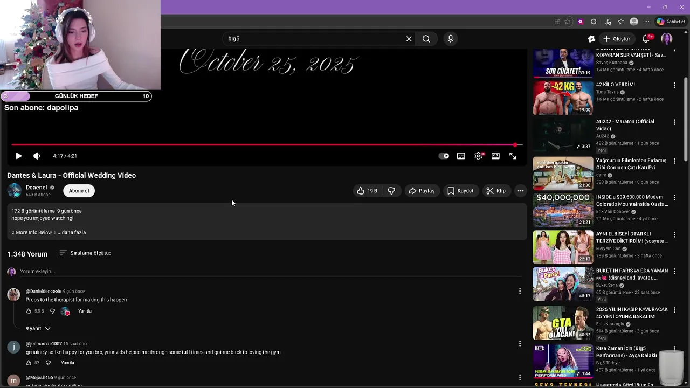The width and height of the screenshot is (690, 388).
Task: Like the video with 19 B likes
Action: (367, 191)
